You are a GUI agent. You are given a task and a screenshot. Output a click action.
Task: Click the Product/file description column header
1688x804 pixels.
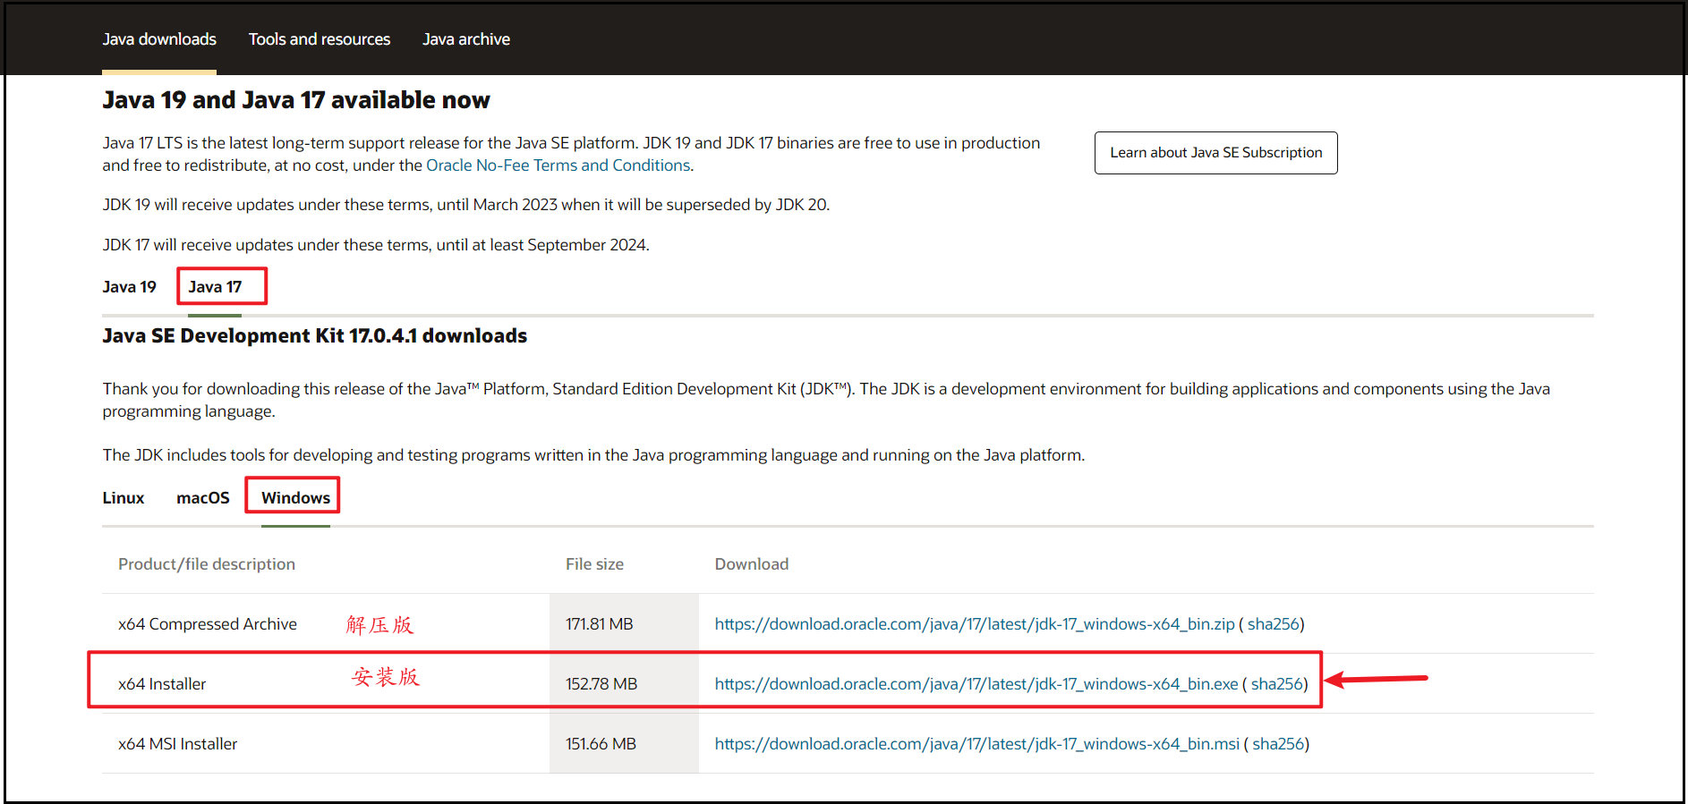(x=207, y=564)
